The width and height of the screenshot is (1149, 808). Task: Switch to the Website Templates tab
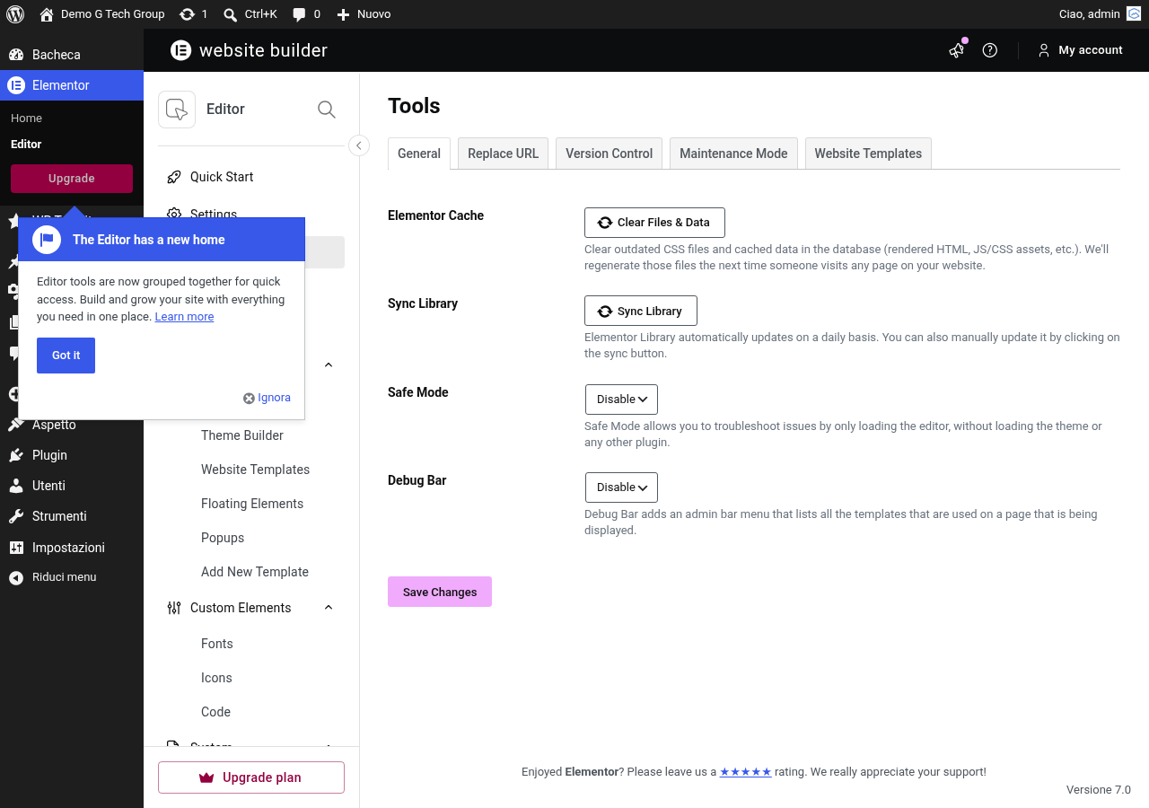pos(868,154)
